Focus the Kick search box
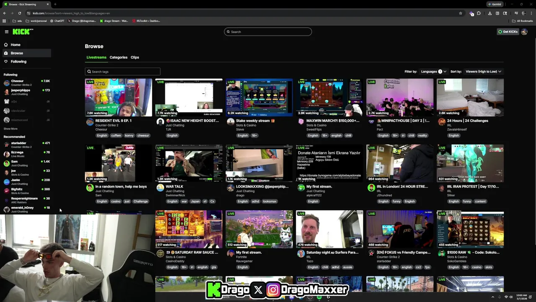This screenshot has height=302, width=536. tap(268, 32)
